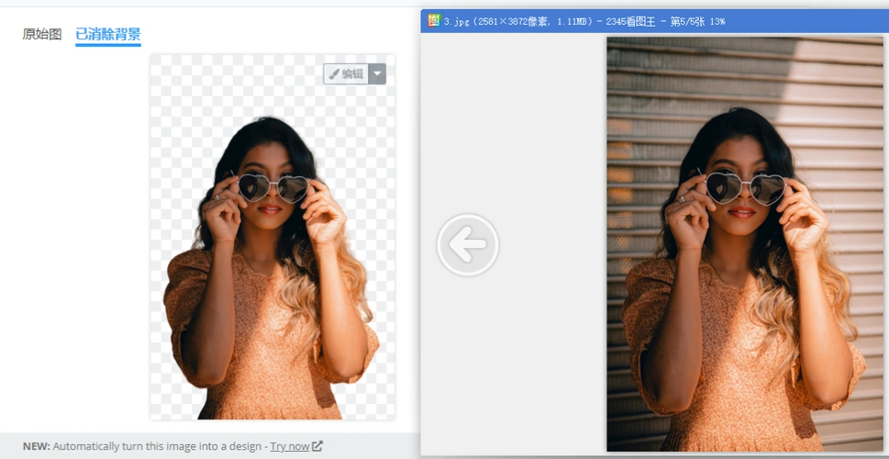Screen dimensions: 889x459
Task: Click the 3.jpg title bar text
Action: (584, 21)
